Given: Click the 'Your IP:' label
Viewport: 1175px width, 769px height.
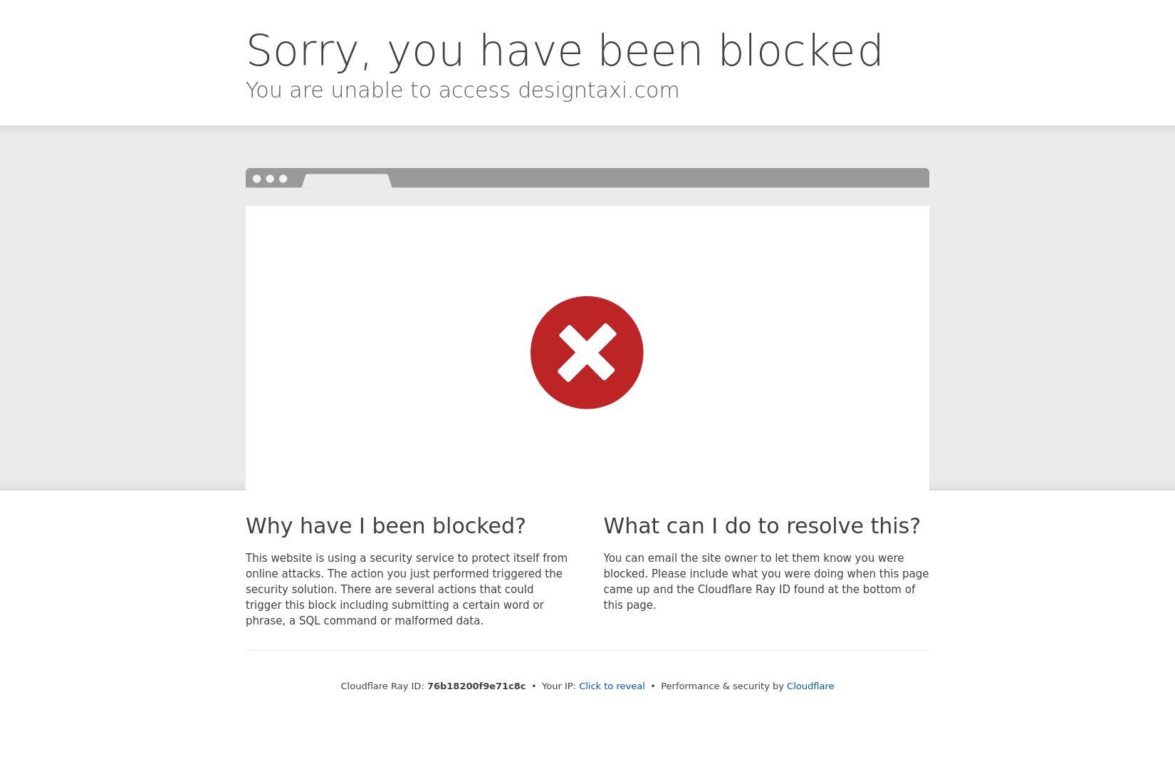Looking at the screenshot, I should tap(559, 686).
